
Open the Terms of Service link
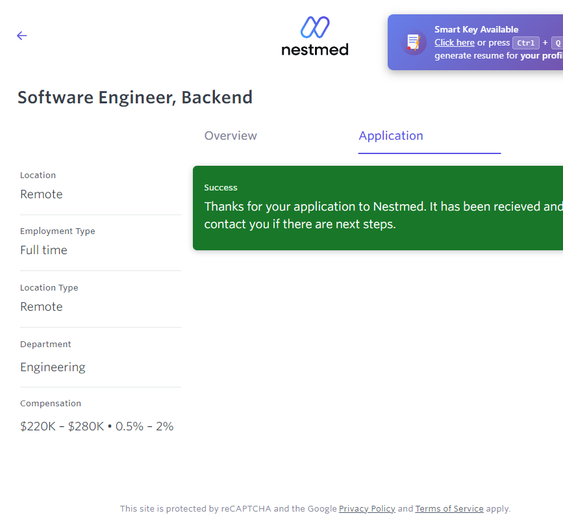pyautogui.click(x=449, y=509)
